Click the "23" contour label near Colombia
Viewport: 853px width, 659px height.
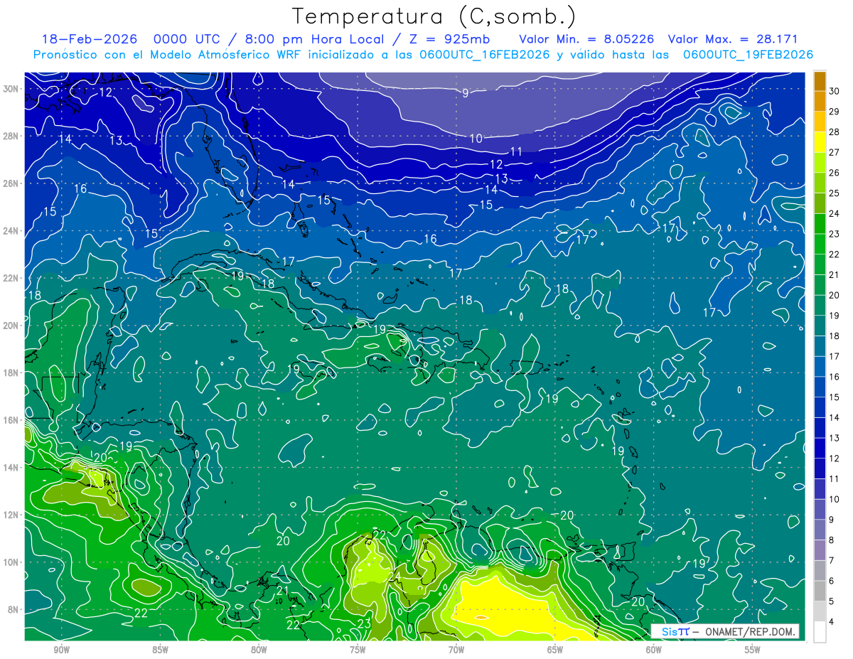tap(364, 623)
